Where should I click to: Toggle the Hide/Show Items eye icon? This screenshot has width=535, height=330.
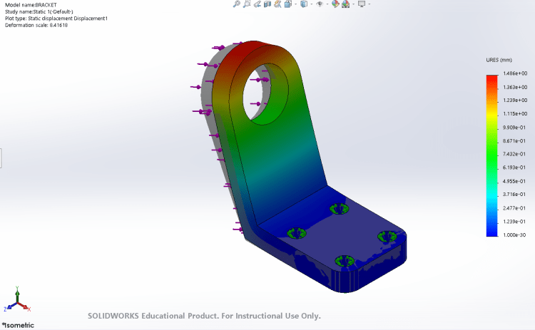[320, 4]
